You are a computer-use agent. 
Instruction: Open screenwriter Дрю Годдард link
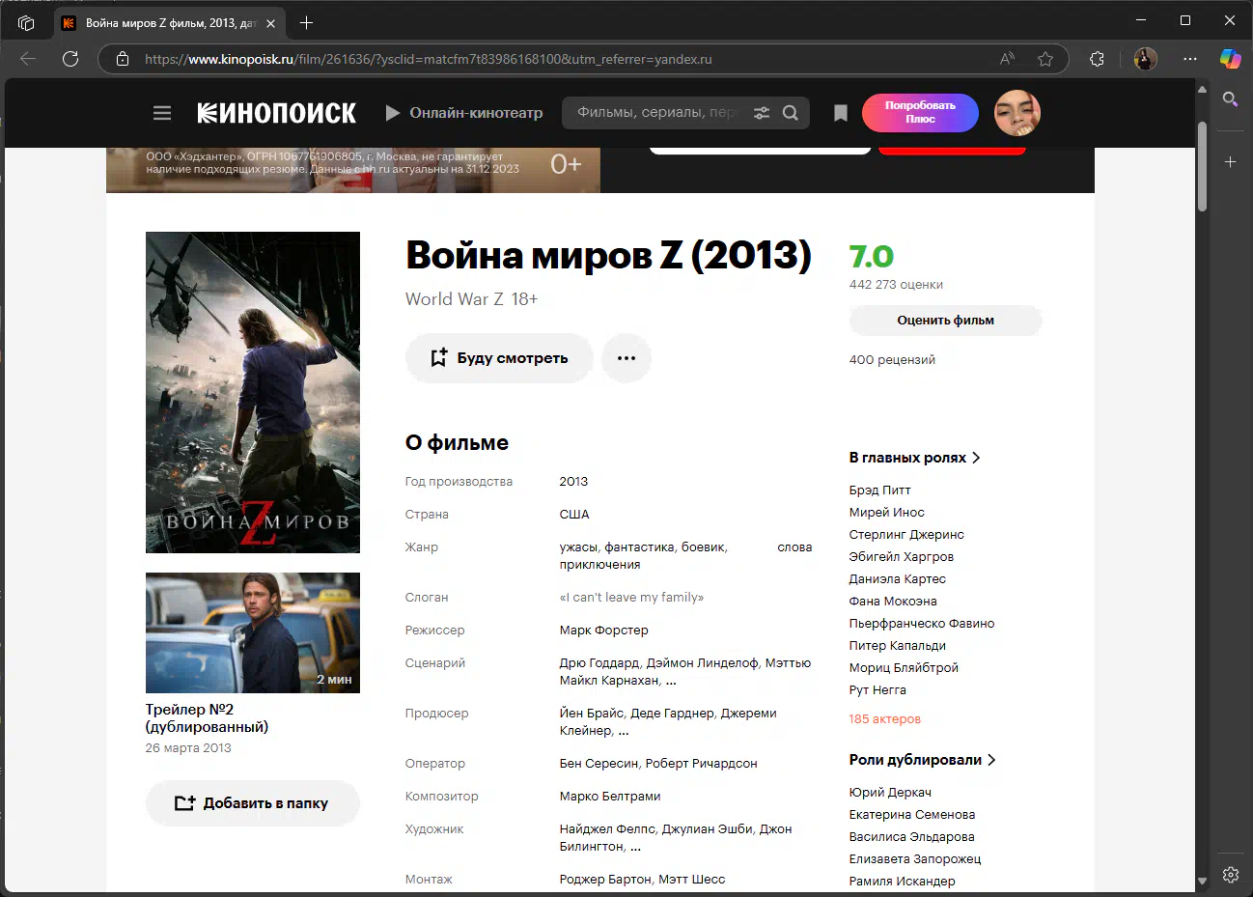coord(599,663)
